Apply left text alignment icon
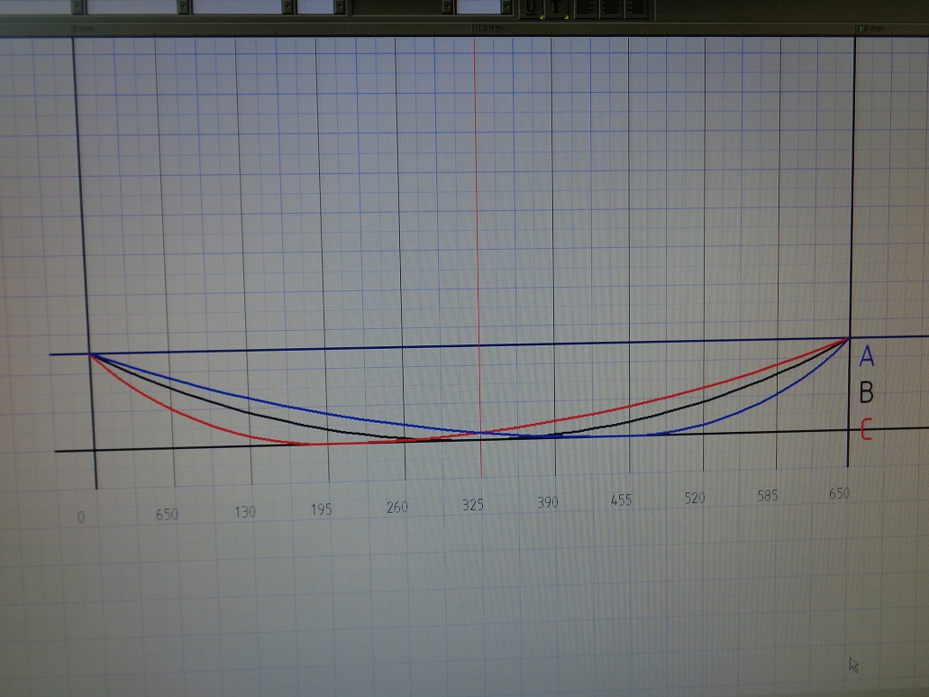929x697 pixels. click(586, 7)
